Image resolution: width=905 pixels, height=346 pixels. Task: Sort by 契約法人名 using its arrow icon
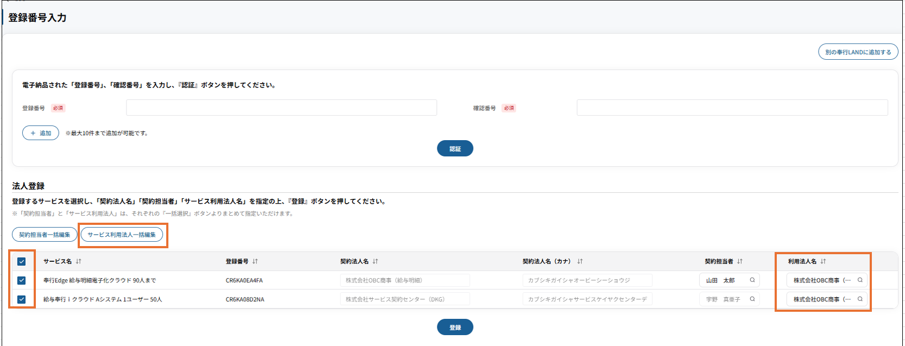pos(375,261)
